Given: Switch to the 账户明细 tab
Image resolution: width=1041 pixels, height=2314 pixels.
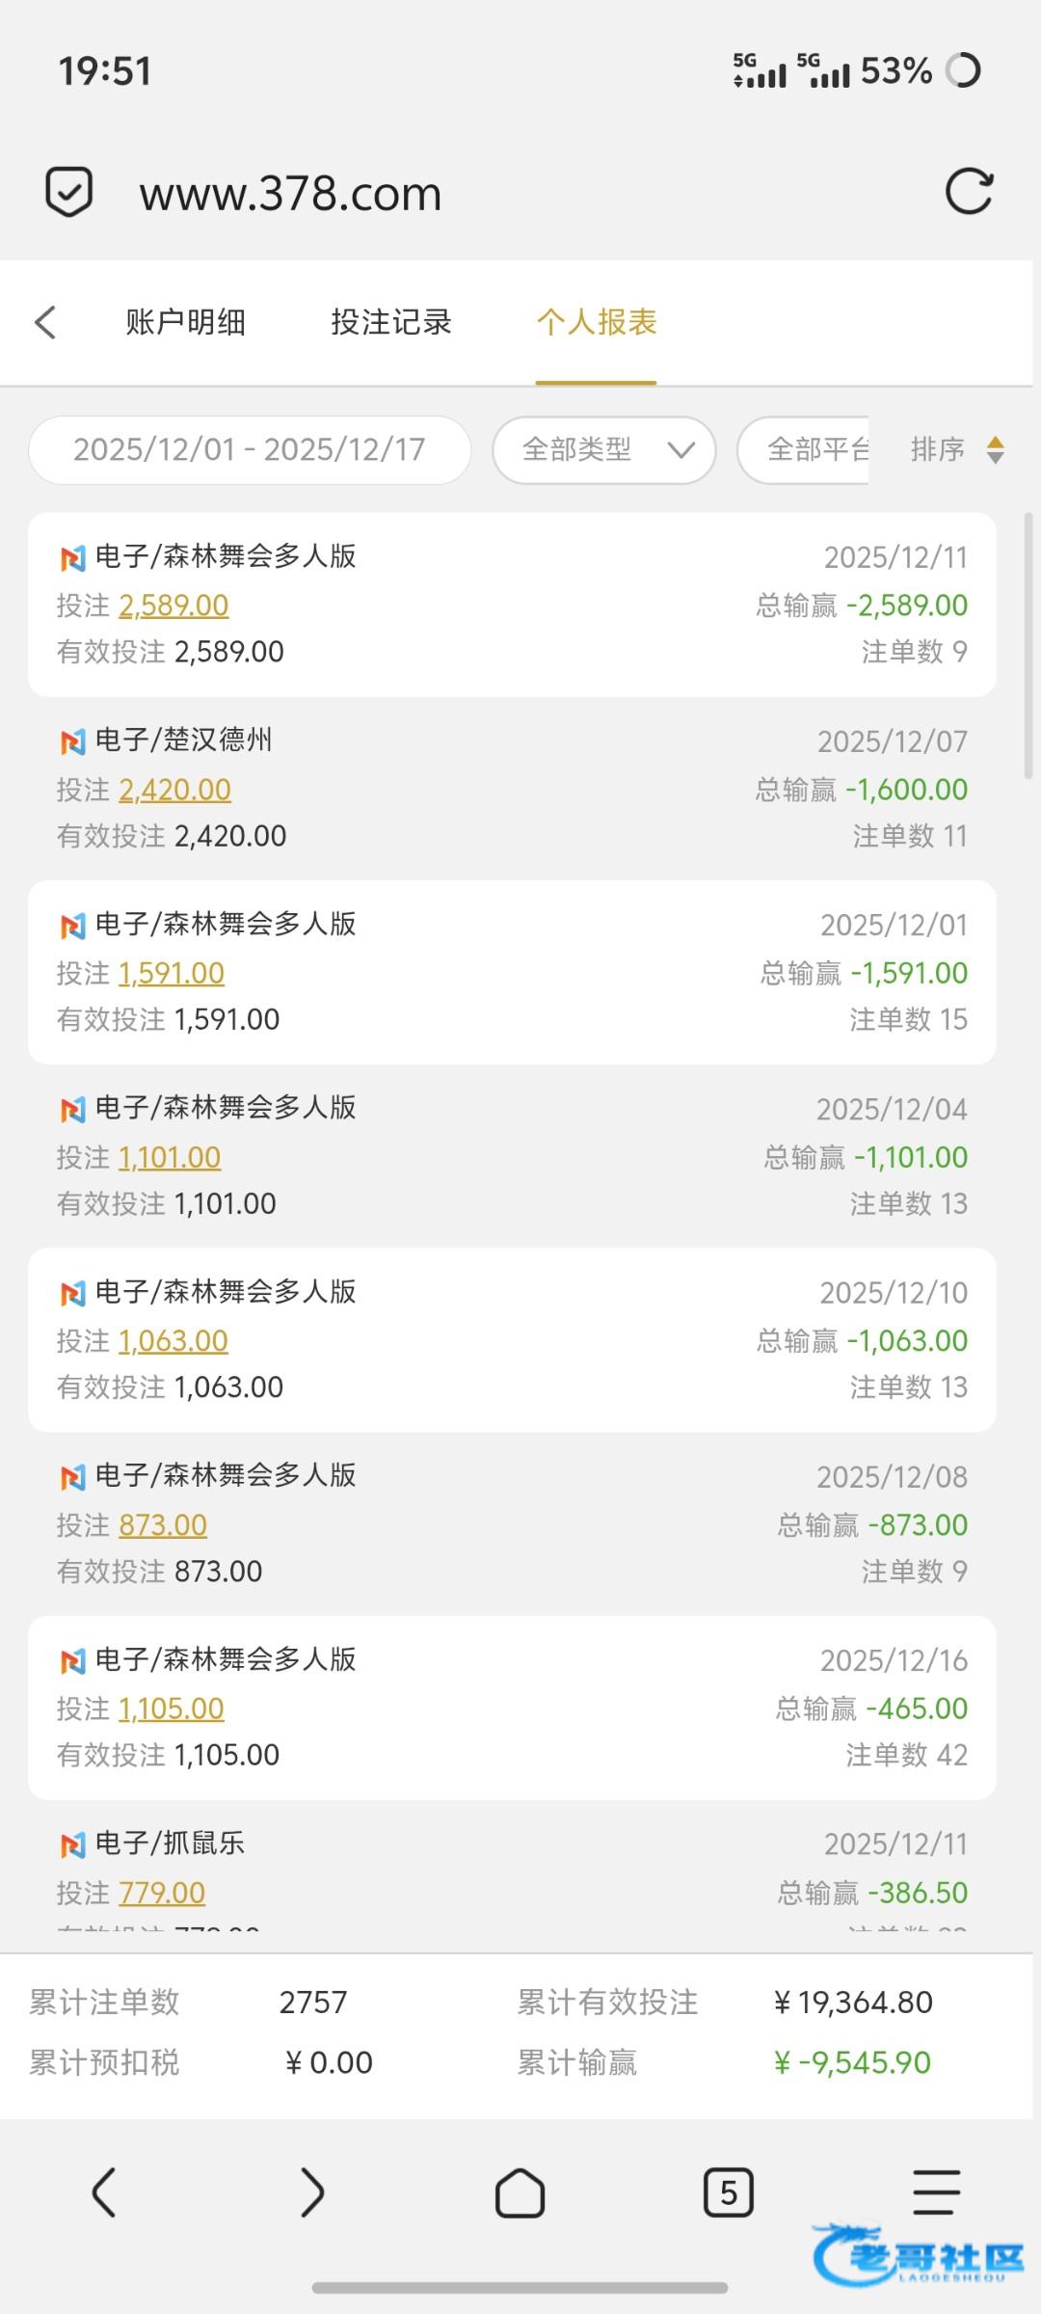Looking at the screenshot, I should (185, 322).
